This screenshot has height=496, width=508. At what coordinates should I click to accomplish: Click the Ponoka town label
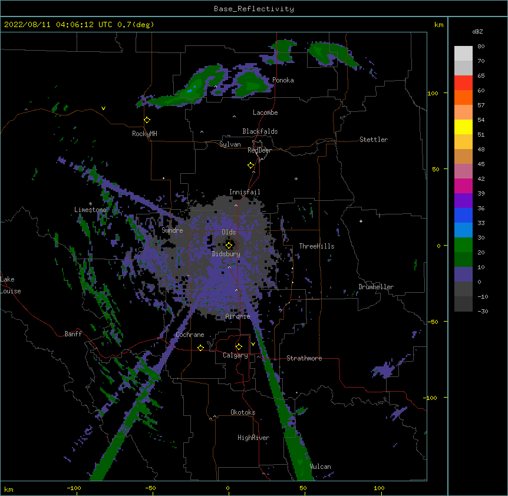pos(283,80)
